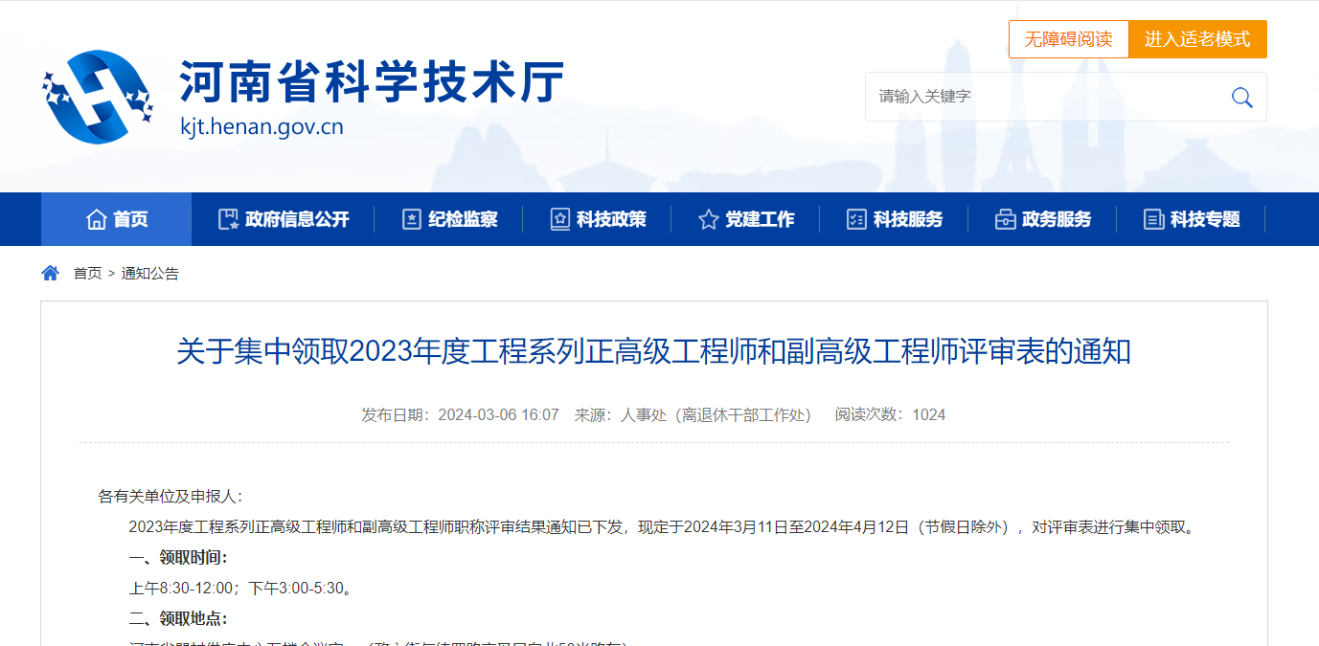Click the 科技政策 book icon
Screen dimensions: 1319x646
[x=560, y=219]
